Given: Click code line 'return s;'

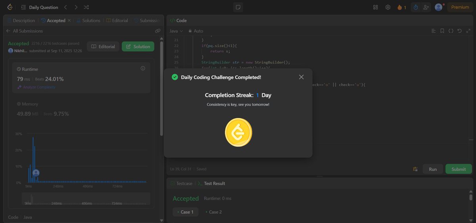Looking at the screenshot, I should click(x=220, y=51).
